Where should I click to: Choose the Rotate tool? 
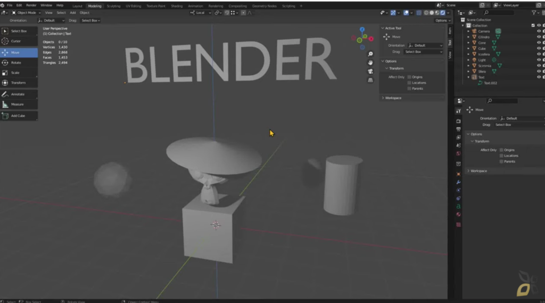[19, 63]
